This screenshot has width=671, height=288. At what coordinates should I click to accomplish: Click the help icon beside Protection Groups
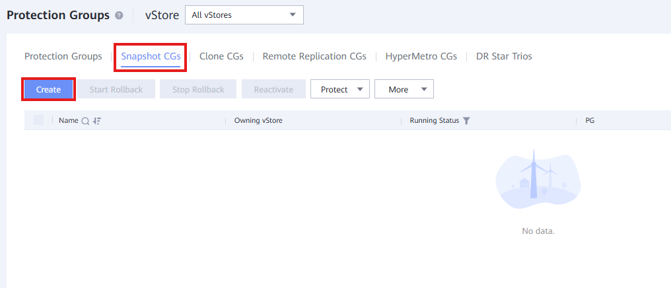coord(119,16)
